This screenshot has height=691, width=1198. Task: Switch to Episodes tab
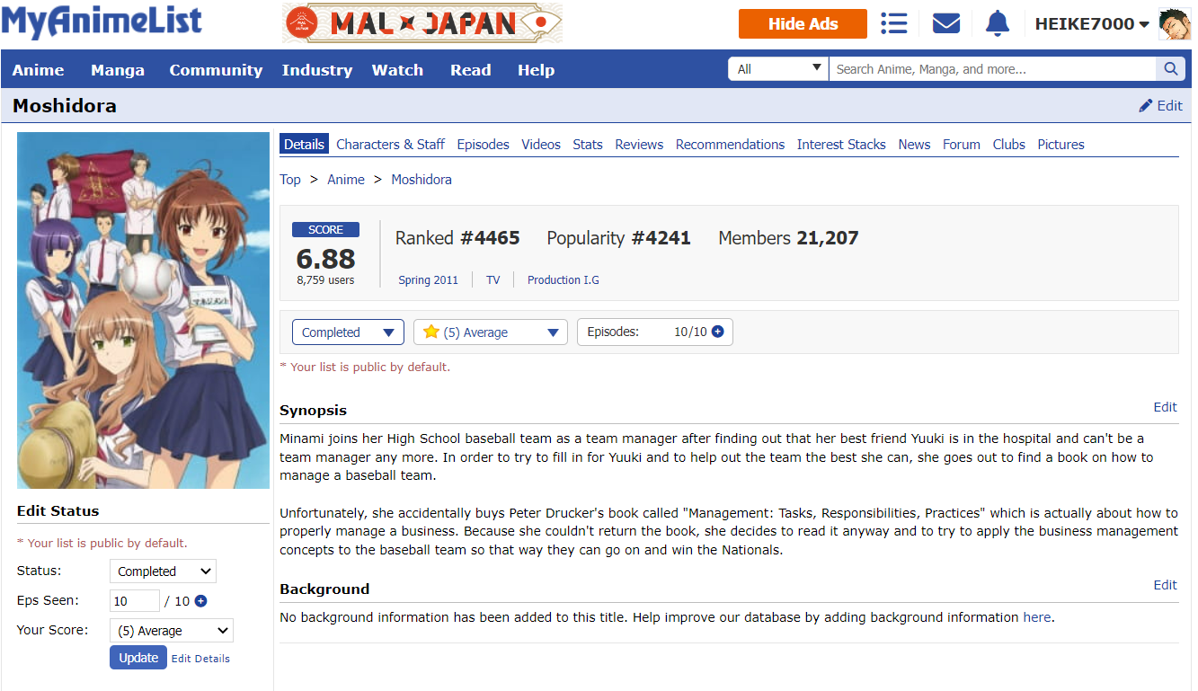point(483,145)
